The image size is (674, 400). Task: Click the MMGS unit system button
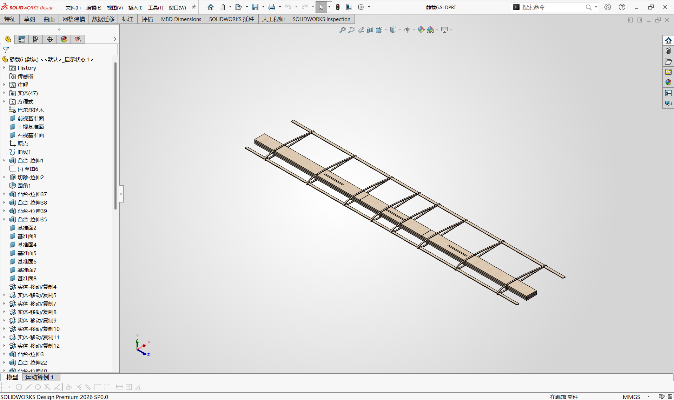632,396
